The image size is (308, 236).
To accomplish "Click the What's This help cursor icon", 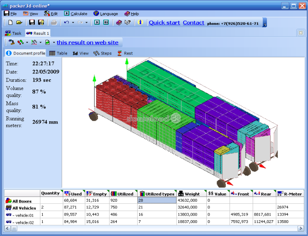I will 127,22.
